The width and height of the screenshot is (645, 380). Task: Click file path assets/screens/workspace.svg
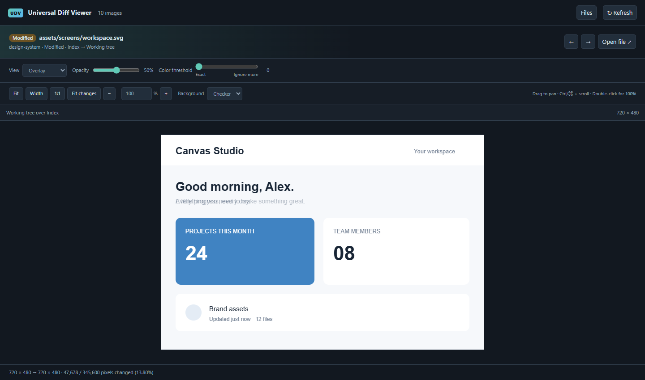point(81,38)
